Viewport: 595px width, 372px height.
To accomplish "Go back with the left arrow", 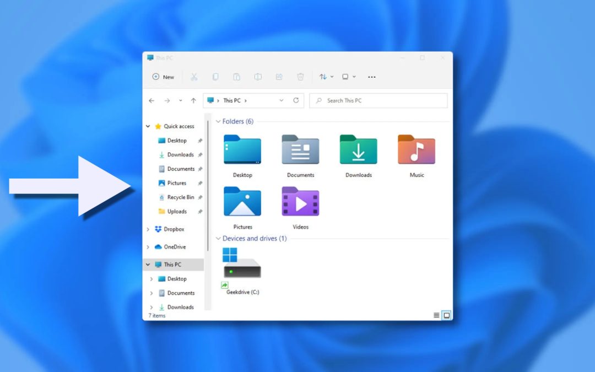I will click(x=152, y=101).
